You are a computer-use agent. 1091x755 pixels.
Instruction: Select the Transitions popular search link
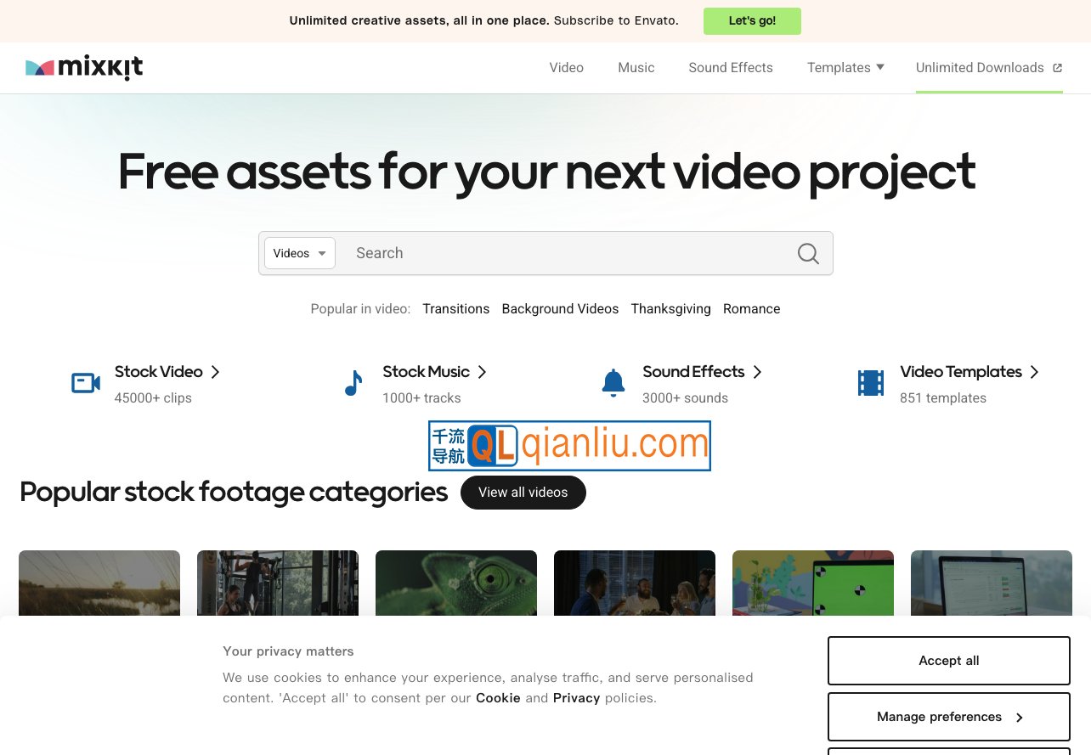click(x=455, y=309)
